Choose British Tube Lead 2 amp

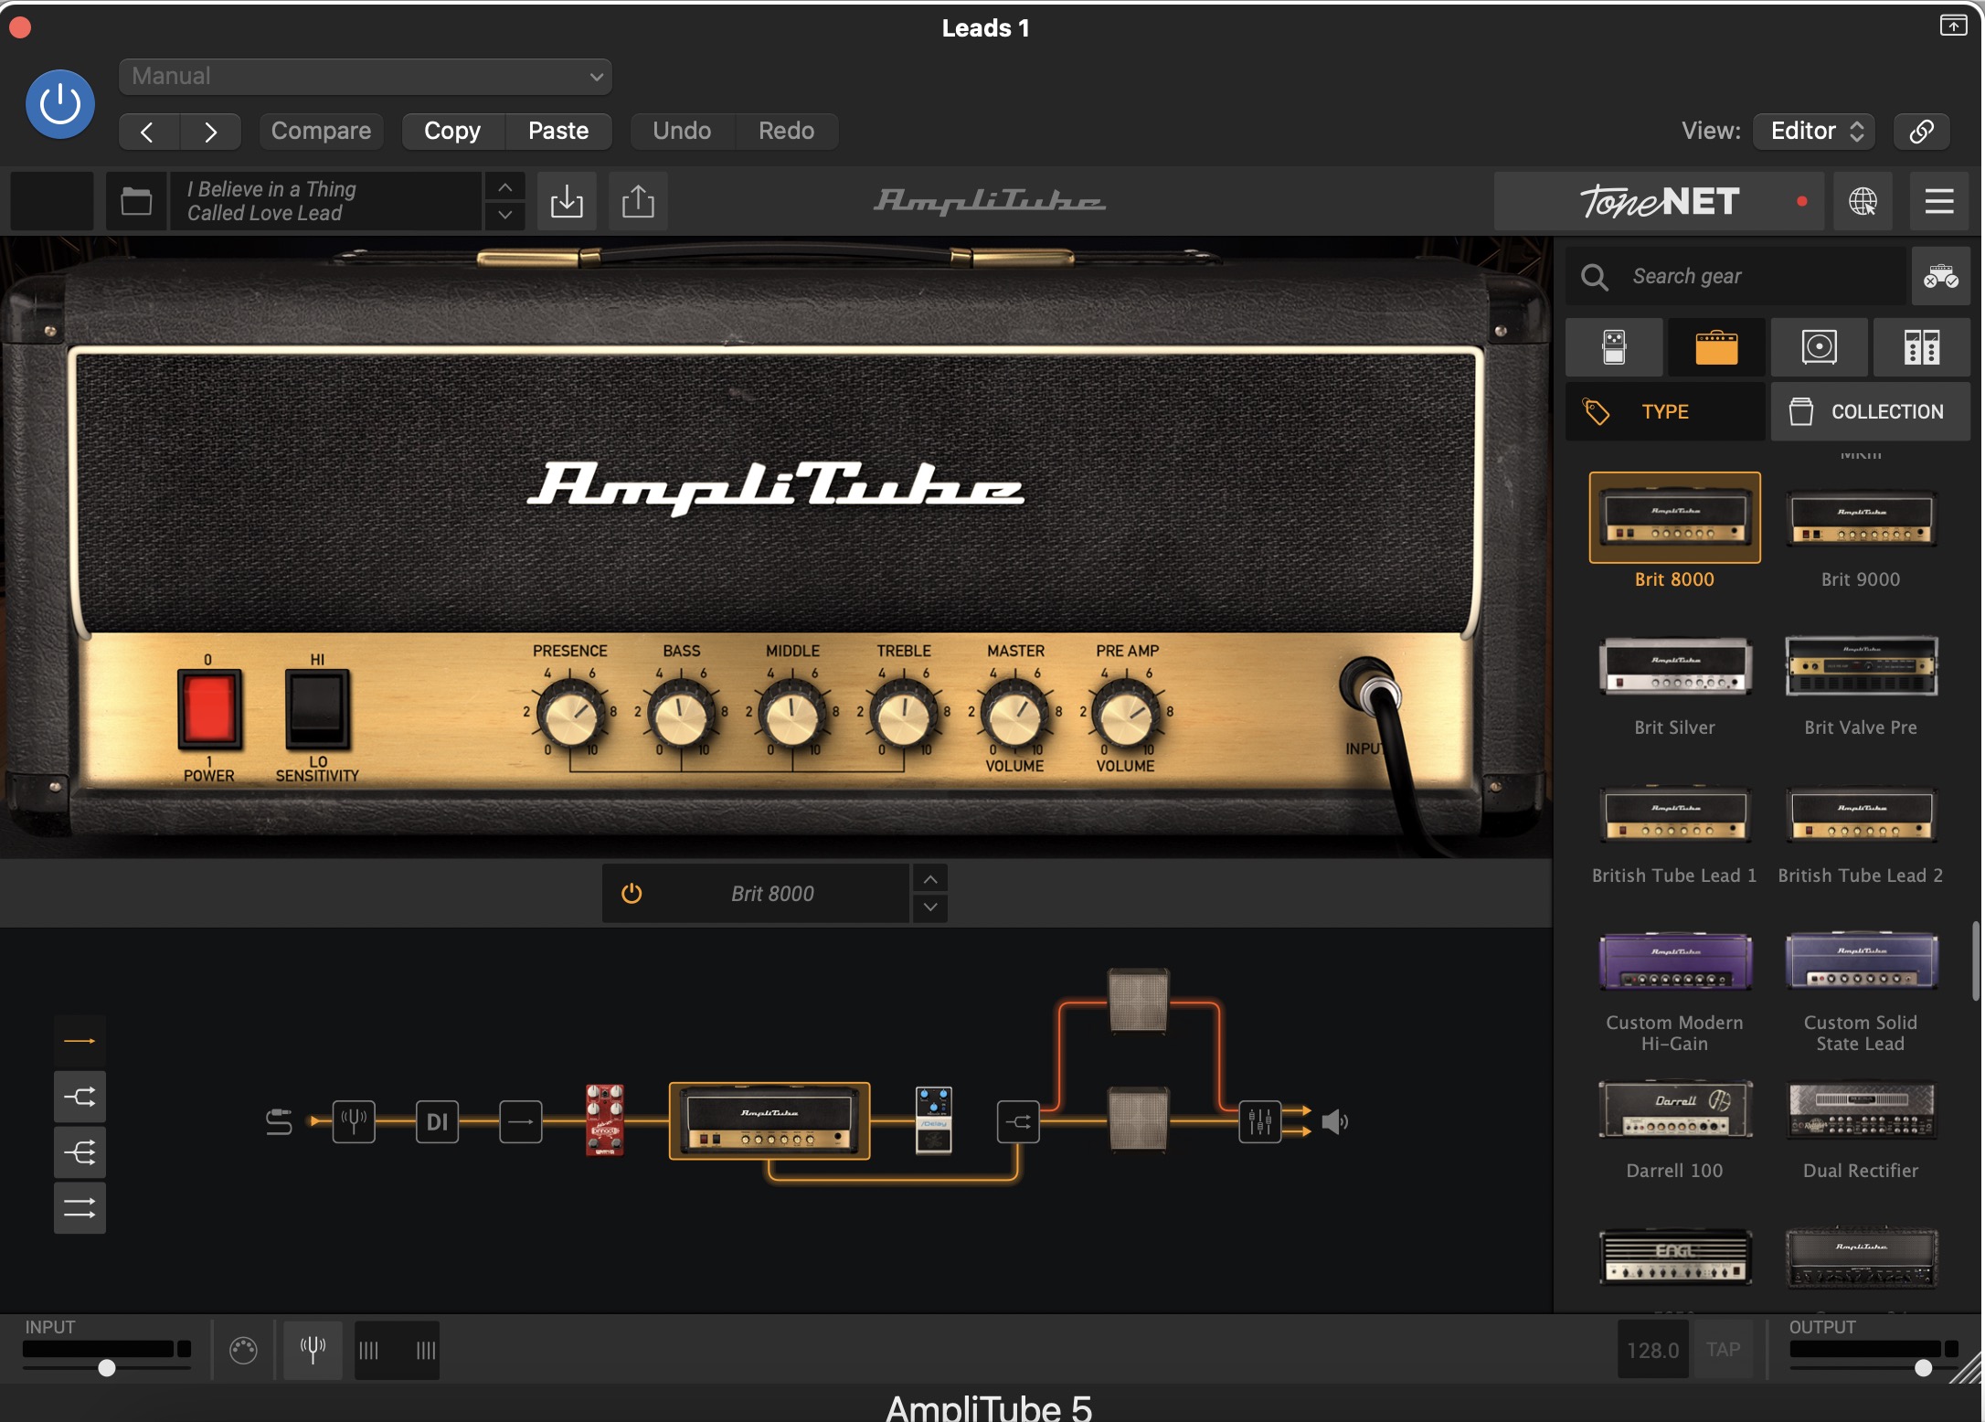tap(1861, 814)
